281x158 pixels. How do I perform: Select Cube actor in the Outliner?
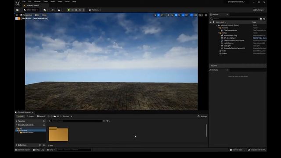pyautogui.click(x=224, y=51)
